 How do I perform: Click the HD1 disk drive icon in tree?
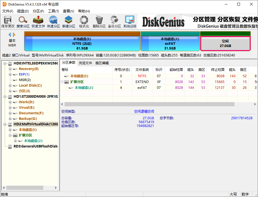click(10, 97)
